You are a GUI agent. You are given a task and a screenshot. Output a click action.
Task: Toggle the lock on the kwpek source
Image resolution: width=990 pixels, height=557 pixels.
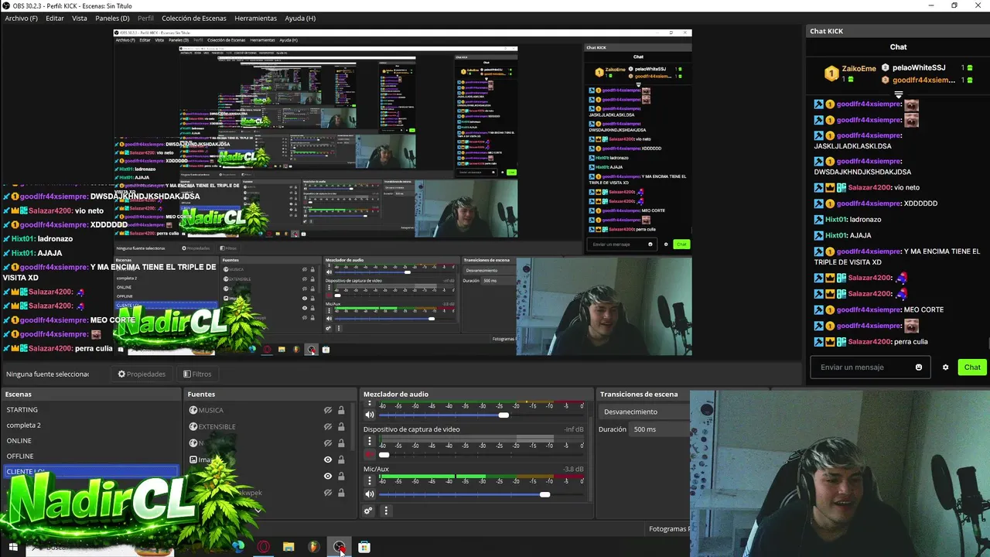click(x=341, y=493)
